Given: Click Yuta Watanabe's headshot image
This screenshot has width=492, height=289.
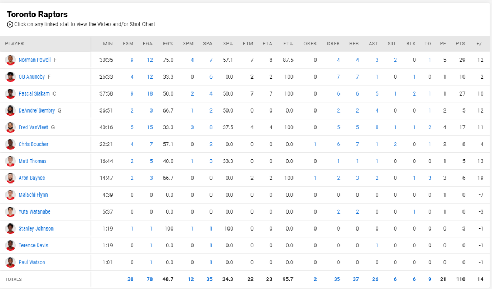Looking at the screenshot, I should 10,212.
